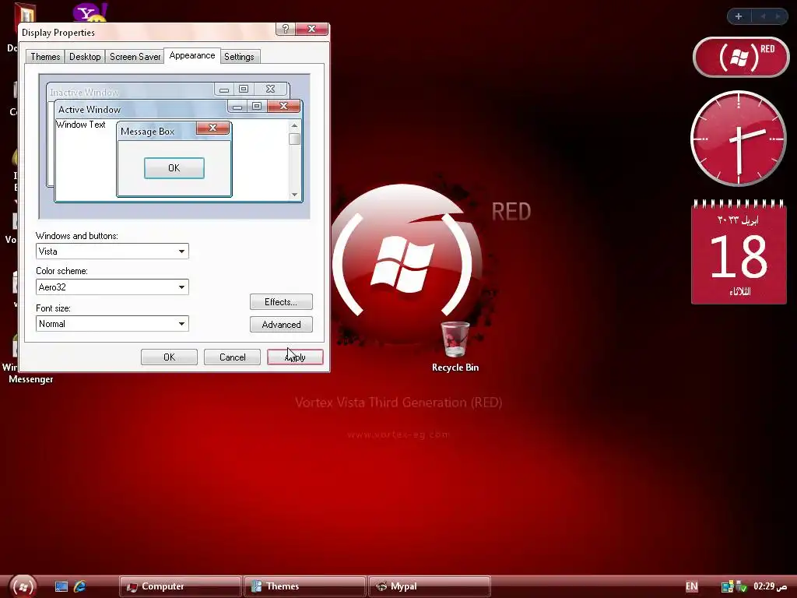The image size is (797, 598).
Task: Click the preview Message Box close button
Action: [x=213, y=128]
